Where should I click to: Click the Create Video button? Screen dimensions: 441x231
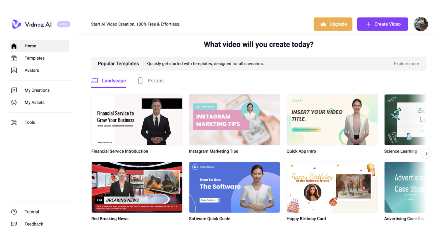(x=383, y=24)
